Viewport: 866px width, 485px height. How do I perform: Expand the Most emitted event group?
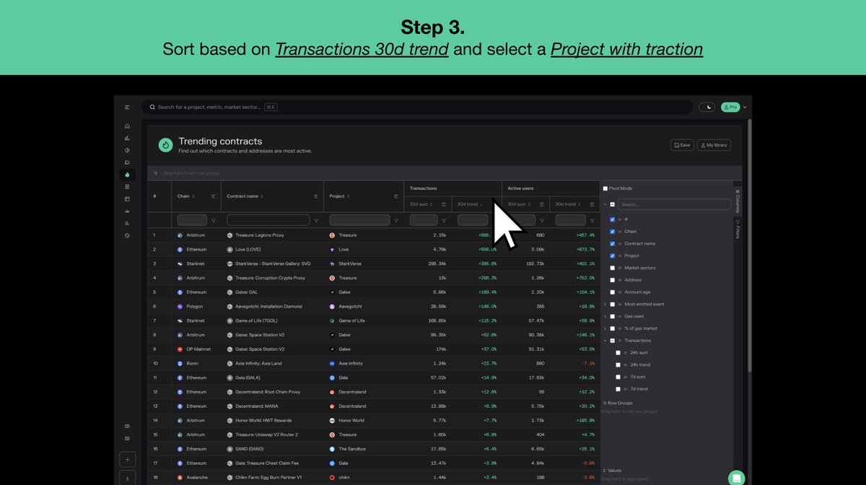605,305
